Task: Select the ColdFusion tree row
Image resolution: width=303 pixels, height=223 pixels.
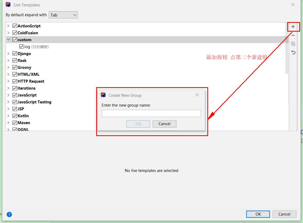Action: (147, 33)
